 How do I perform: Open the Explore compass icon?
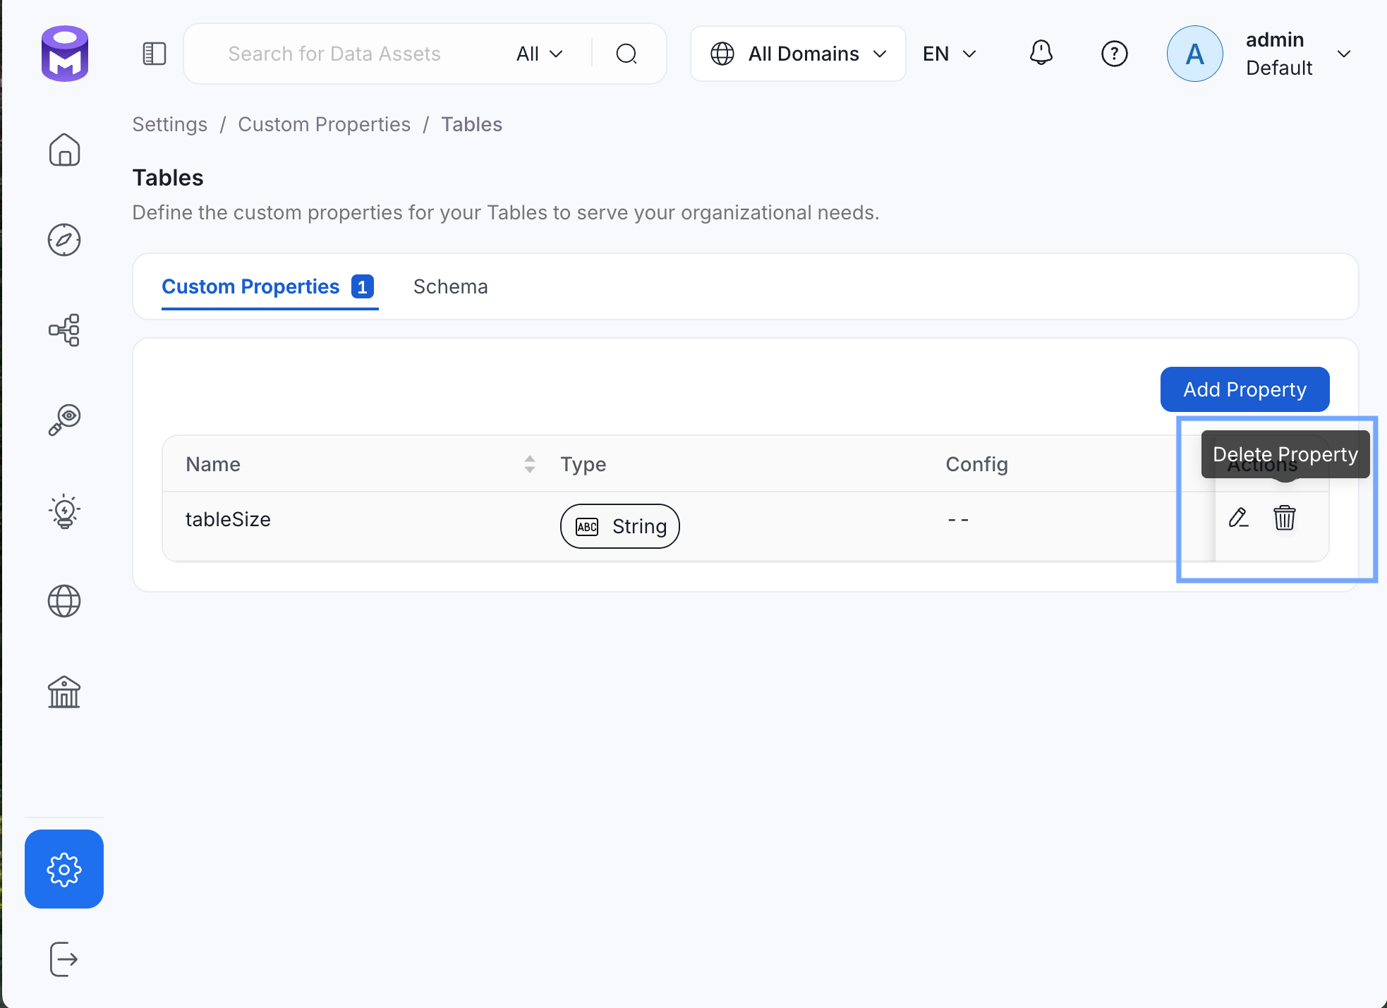pyautogui.click(x=64, y=240)
